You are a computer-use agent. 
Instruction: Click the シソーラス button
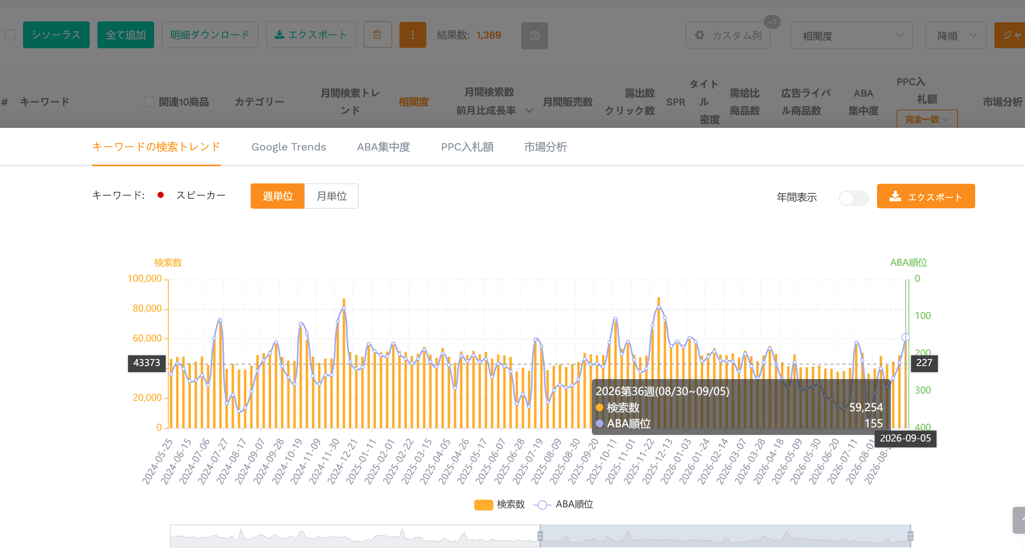pyautogui.click(x=56, y=35)
